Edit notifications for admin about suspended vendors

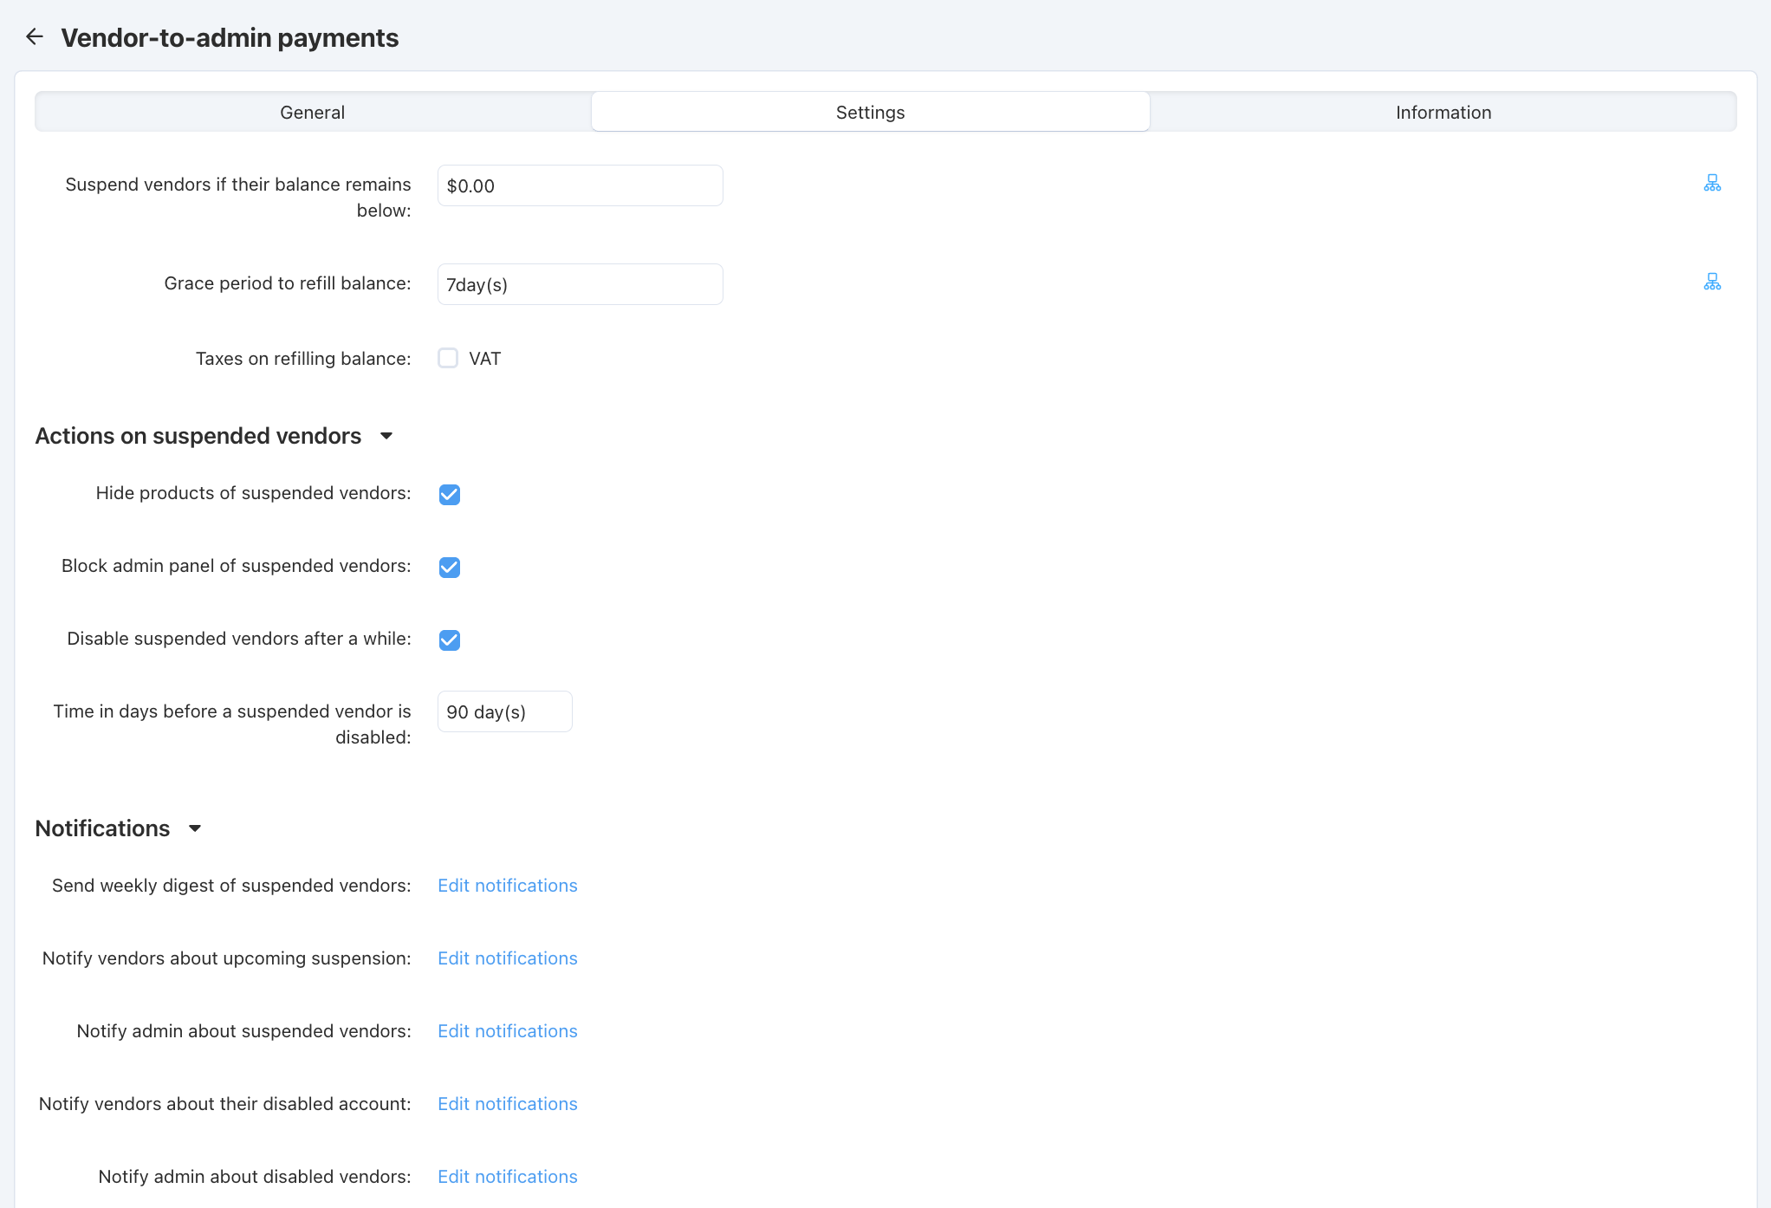508,1031
